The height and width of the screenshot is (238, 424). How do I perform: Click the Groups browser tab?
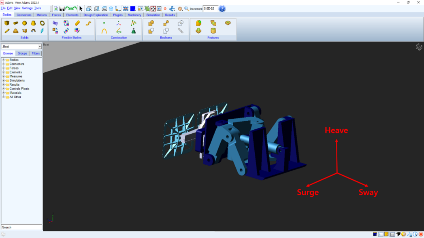pos(22,53)
